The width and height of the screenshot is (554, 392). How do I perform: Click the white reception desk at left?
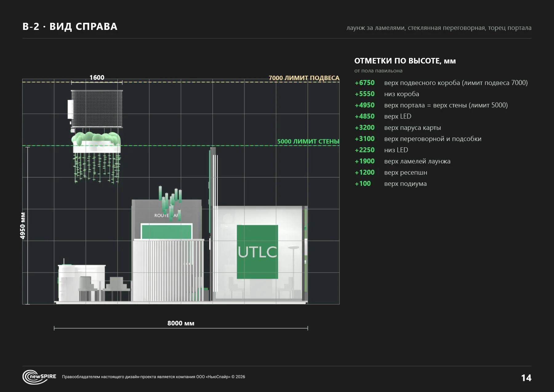(82, 283)
